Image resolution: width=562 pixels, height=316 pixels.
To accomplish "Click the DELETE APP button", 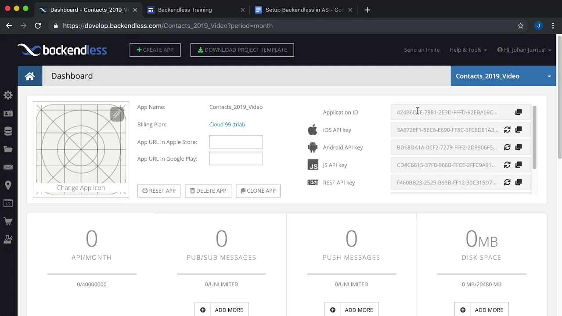I will click(208, 190).
